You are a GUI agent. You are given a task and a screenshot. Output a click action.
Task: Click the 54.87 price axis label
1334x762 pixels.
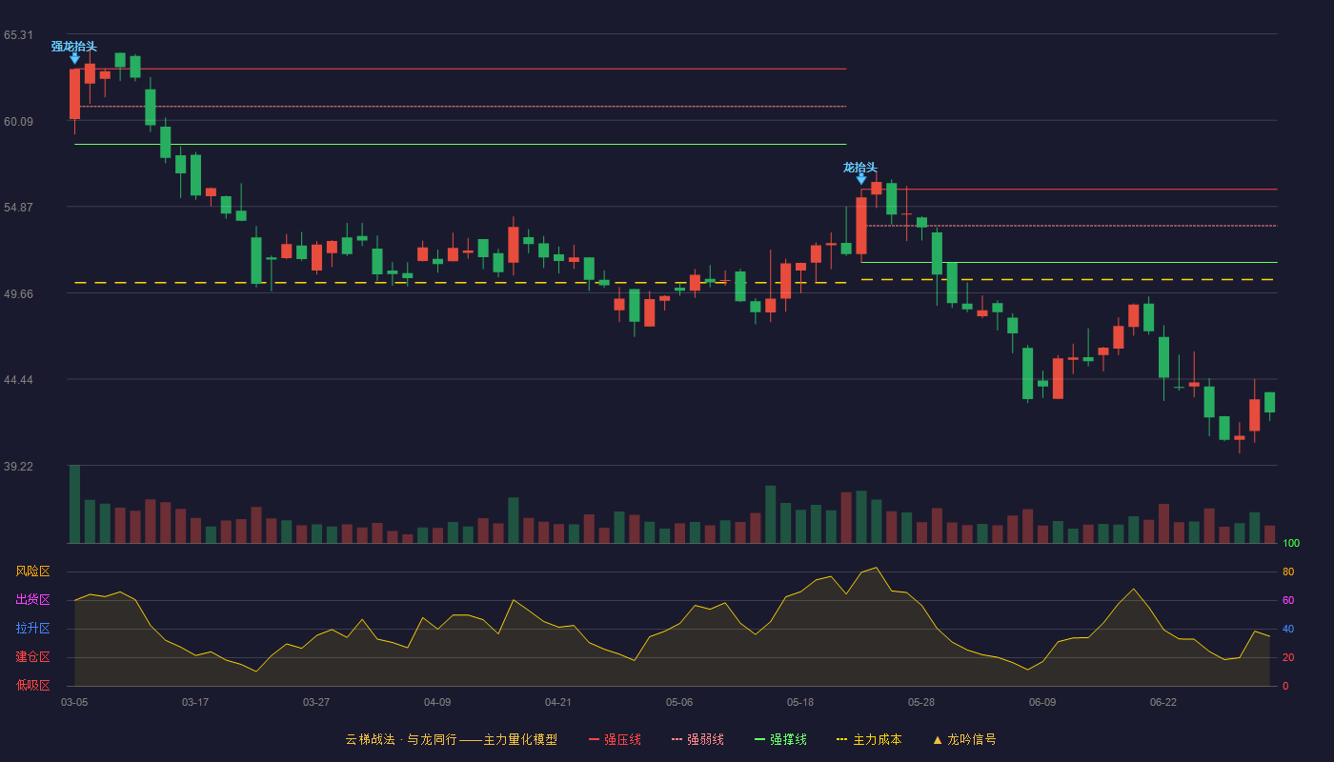18,208
